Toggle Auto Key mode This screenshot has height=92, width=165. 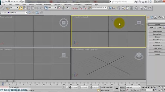(x=122, y=87)
